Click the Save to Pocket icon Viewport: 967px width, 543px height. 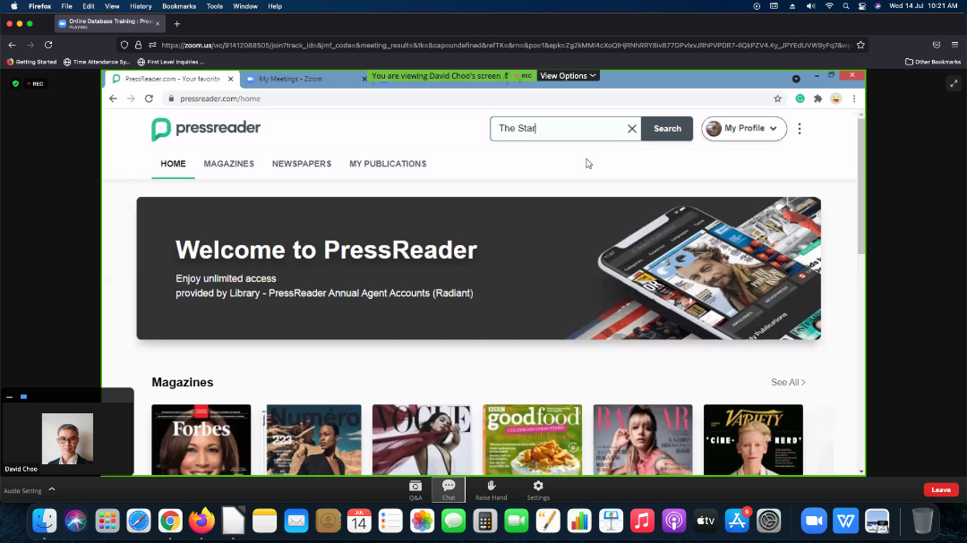(937, 45)
